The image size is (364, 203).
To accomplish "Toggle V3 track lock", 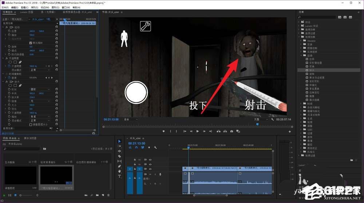I will (x=135, y=160).
